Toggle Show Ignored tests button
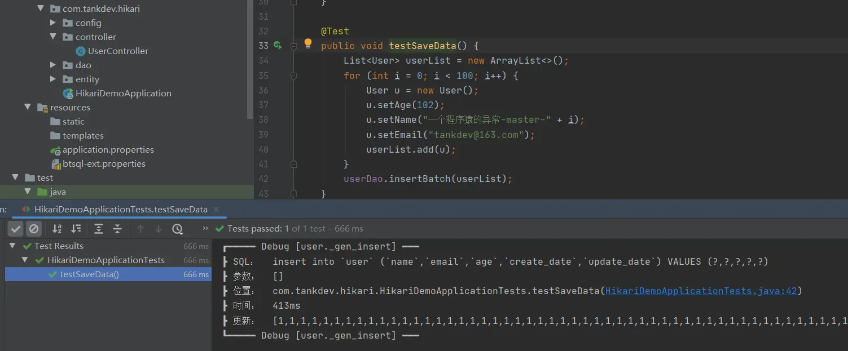This screenshot has height=351, width=848. point(34,229)
